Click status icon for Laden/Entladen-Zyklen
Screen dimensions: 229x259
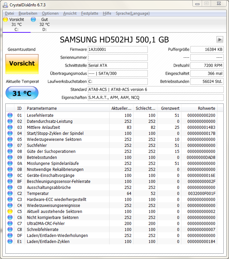tap(10, 241)
